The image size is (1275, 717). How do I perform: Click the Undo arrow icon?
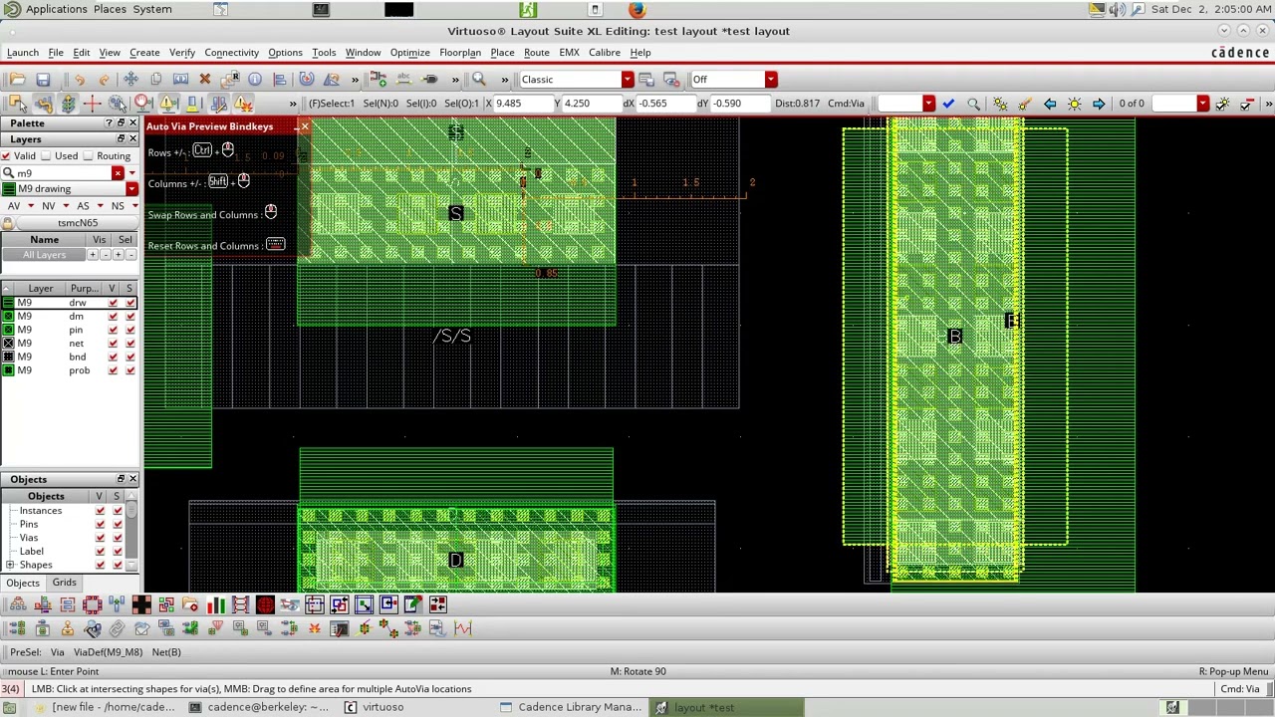click(80, 80)
